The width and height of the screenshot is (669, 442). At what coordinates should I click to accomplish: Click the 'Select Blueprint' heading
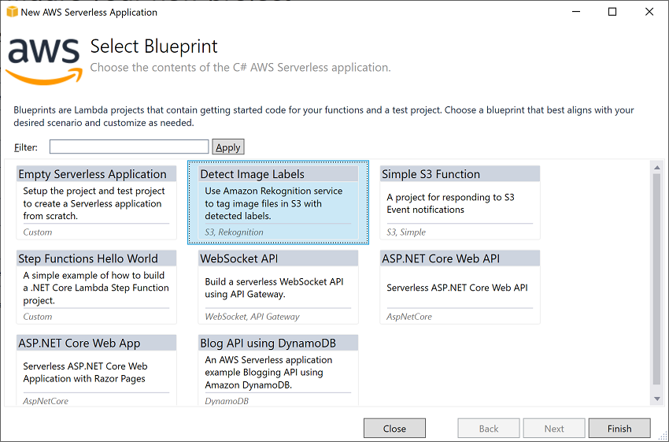click(154, 46)
